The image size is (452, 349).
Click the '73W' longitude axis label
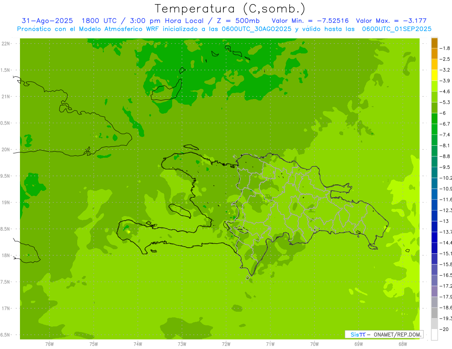(182, 344)
